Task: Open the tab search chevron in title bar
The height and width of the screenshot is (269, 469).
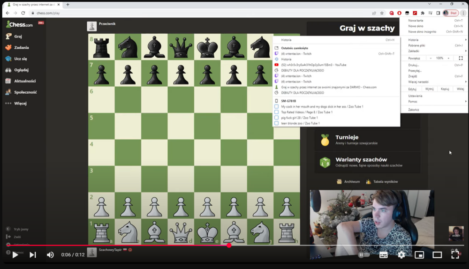Action: (430, 4)
